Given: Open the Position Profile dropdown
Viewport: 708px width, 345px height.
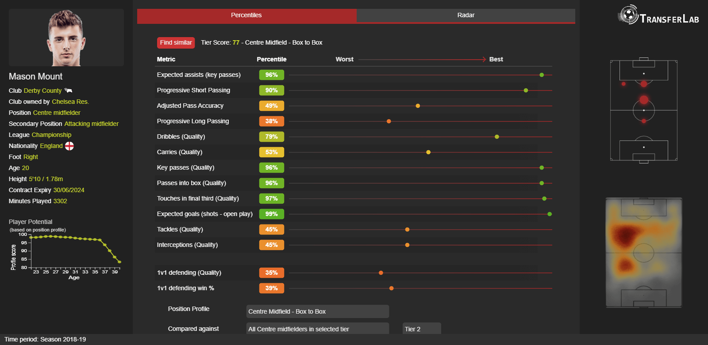Looking at the screenshot, I should click(x=318, y=311).
